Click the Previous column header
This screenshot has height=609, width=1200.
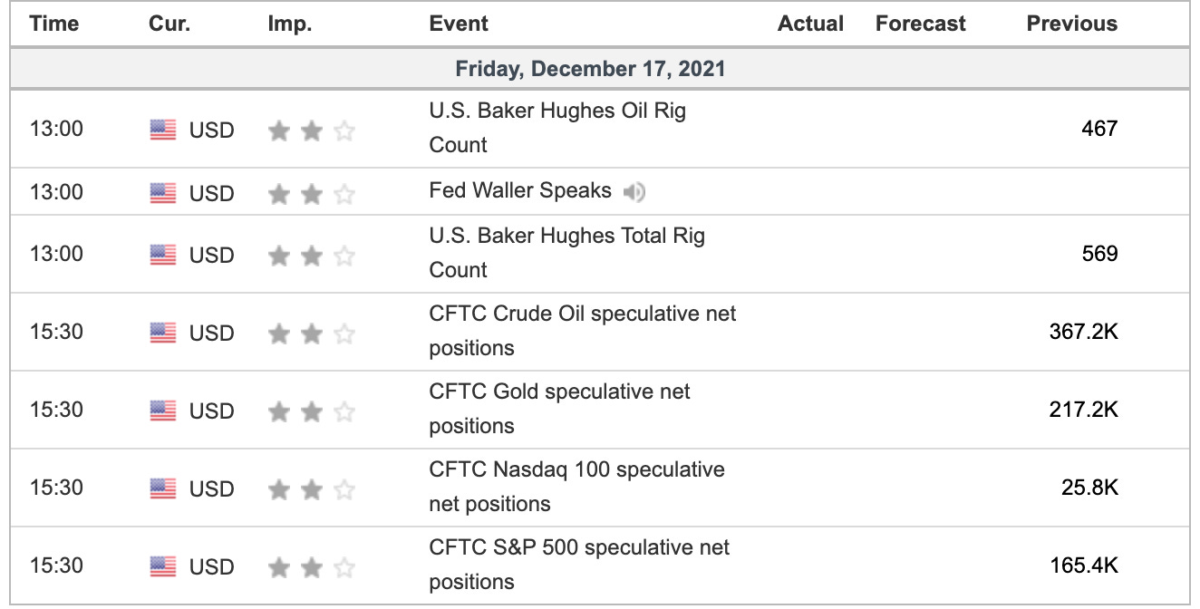point(1072,24)
